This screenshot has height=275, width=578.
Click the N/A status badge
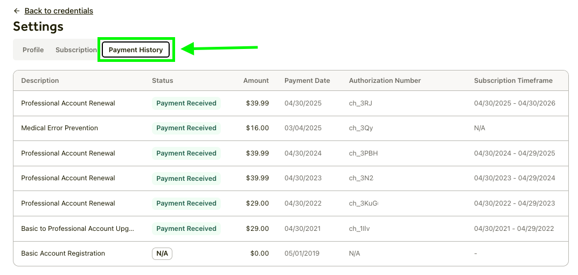point(162,253)
